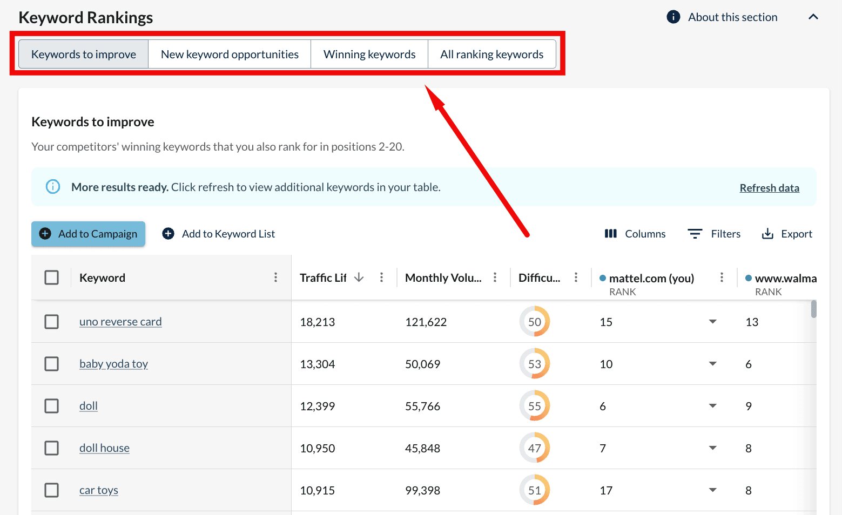The image size is (842, 515).
Task: Click the info icon beside About this section
Action: click(673, 17)
